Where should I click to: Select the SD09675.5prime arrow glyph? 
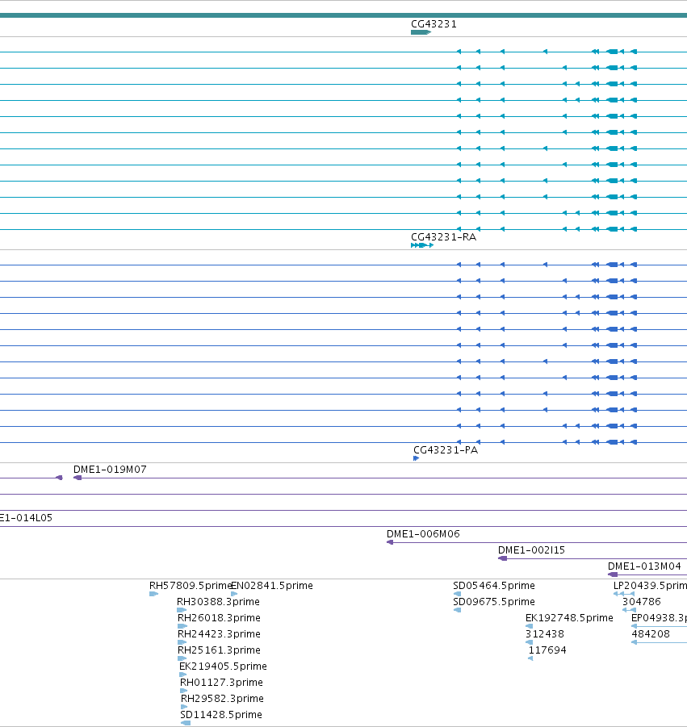click(457, 610)
